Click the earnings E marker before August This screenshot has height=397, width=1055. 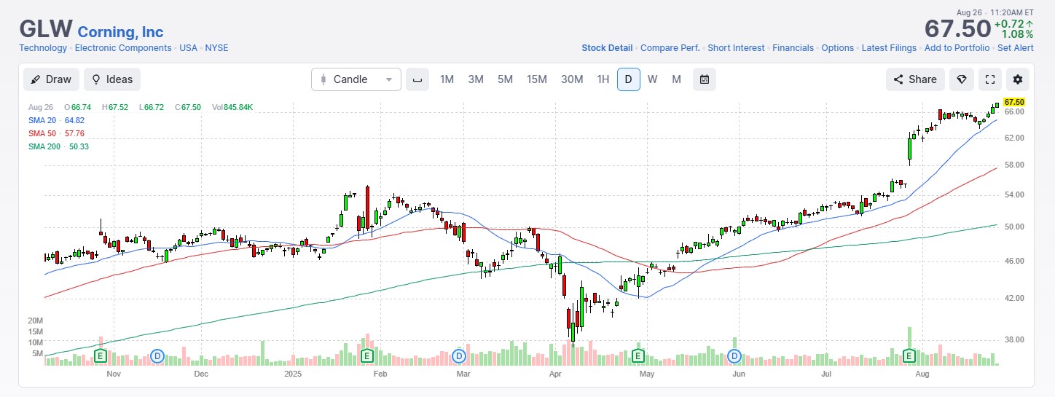tap(909, 355)
